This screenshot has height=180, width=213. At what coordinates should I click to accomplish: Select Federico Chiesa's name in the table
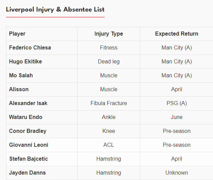30,48
